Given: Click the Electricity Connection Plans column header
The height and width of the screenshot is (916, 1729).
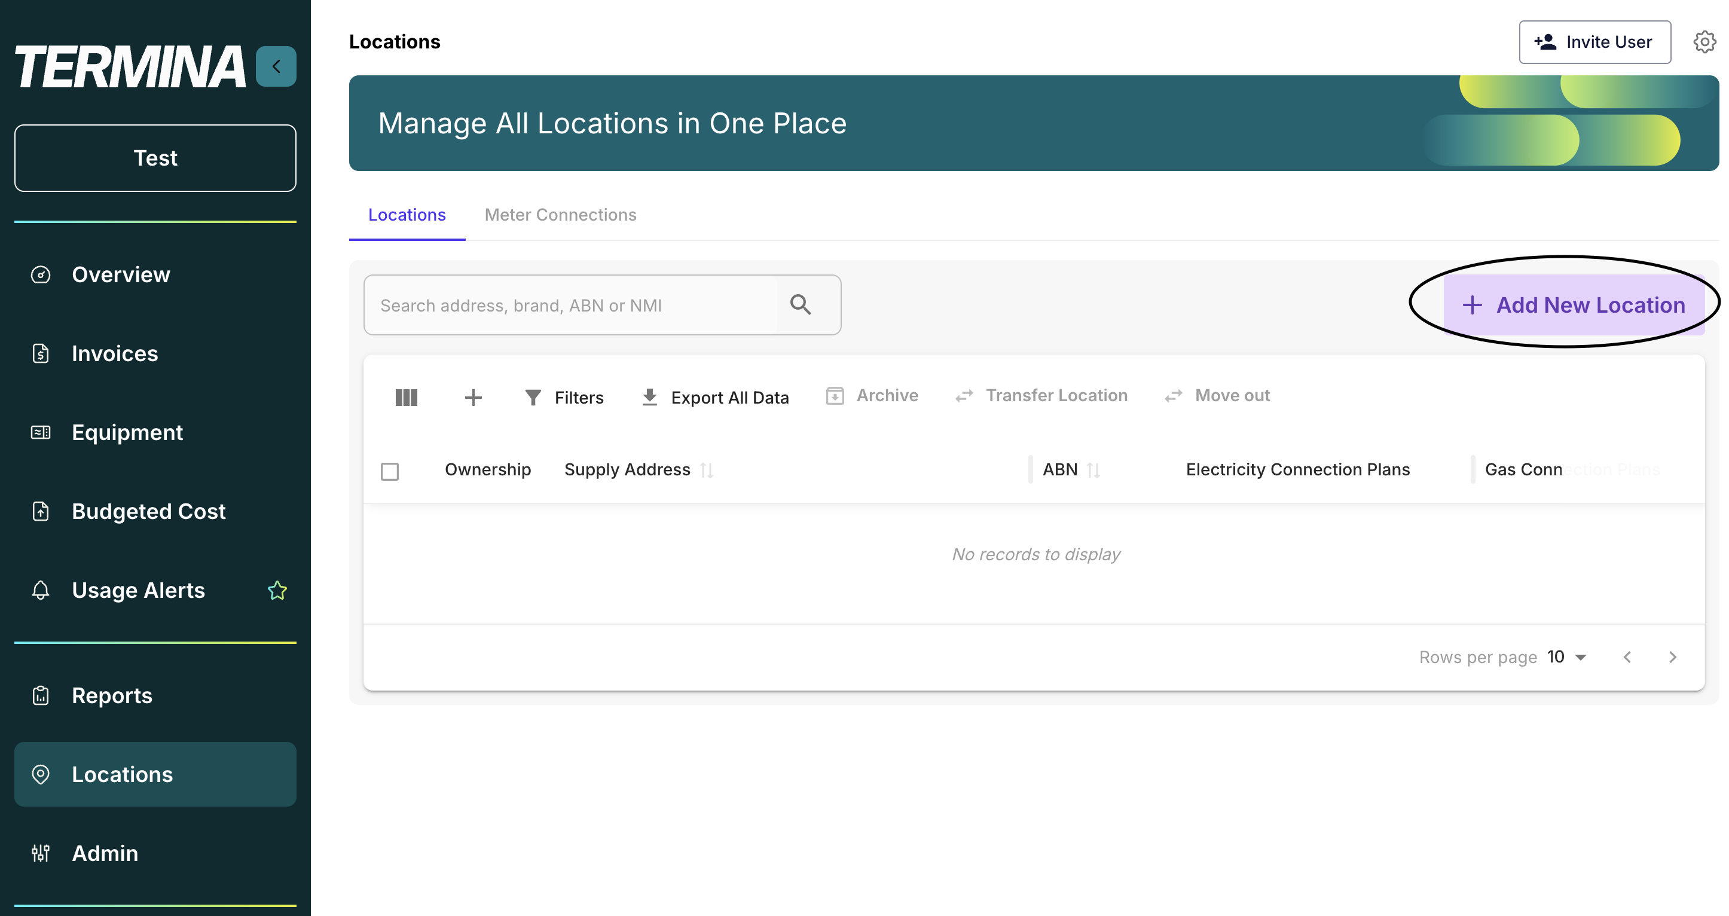Looking at the screenshot, I should pyautogui.click(x=1298, y=470).
